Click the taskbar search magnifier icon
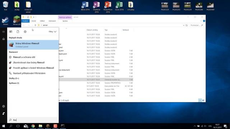 point(11,126)
